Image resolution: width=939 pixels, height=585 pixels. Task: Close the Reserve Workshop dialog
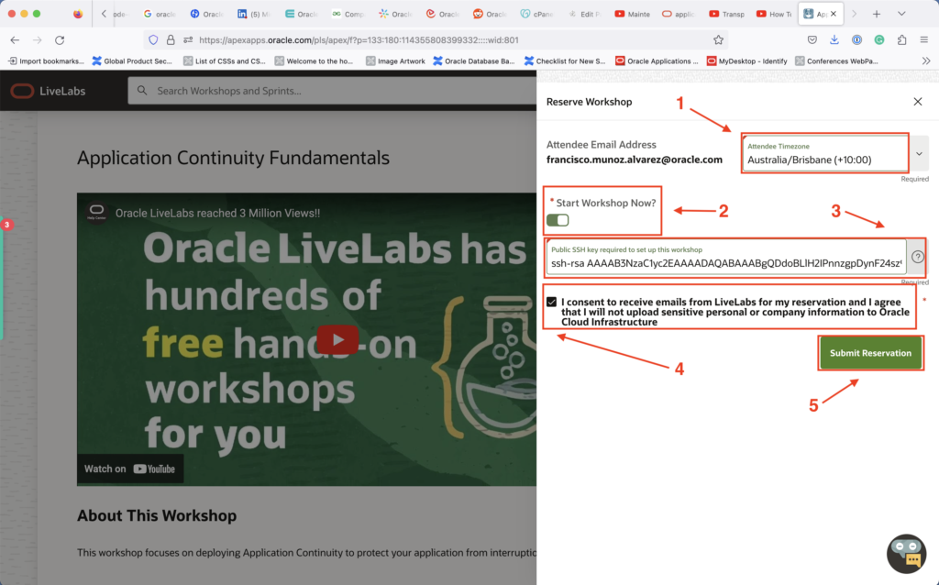tap(918, 102)
